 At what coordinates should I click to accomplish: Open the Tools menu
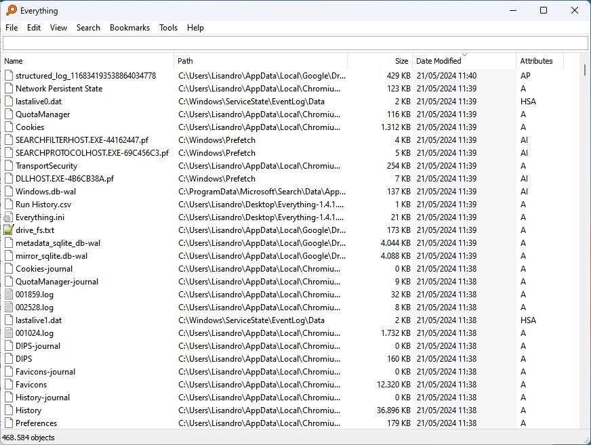(x=168, y=28)
